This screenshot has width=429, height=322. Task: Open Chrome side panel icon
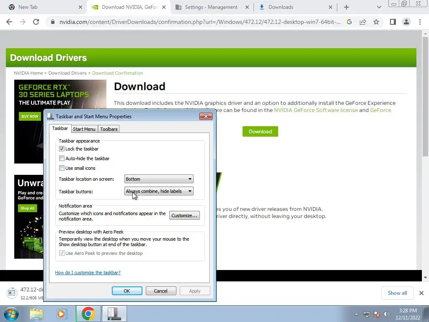[393, 22]
